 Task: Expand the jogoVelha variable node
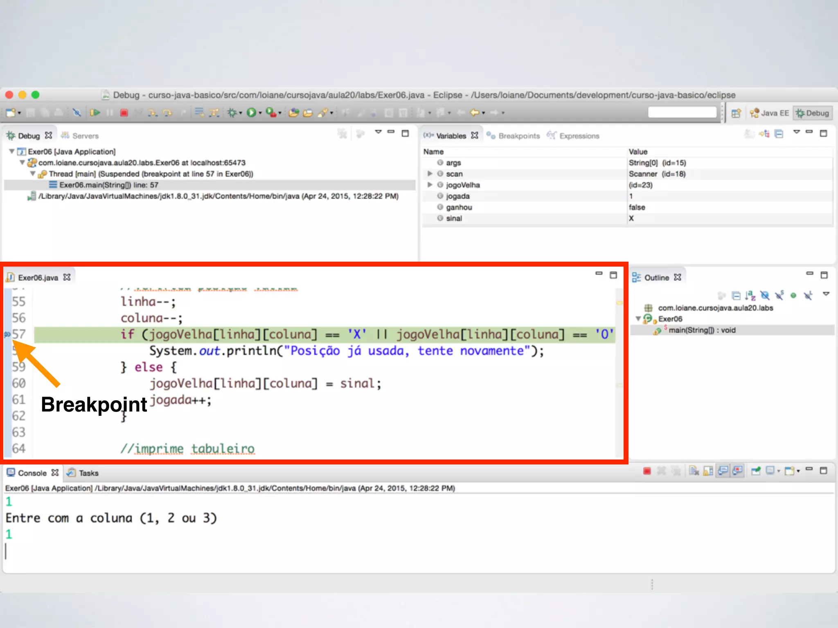430,185
